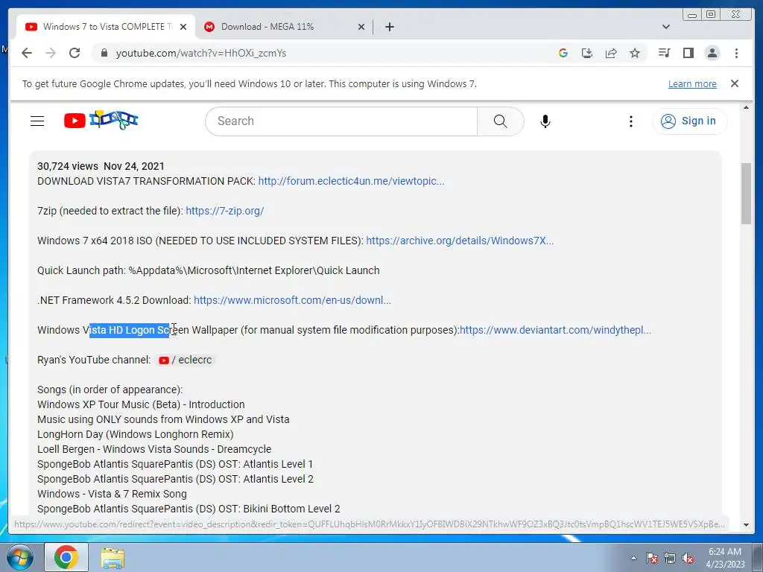The width and height of the screenshot is (763, 572).
Task: Open Chrome three-dot menu
Action: [736, 53]
